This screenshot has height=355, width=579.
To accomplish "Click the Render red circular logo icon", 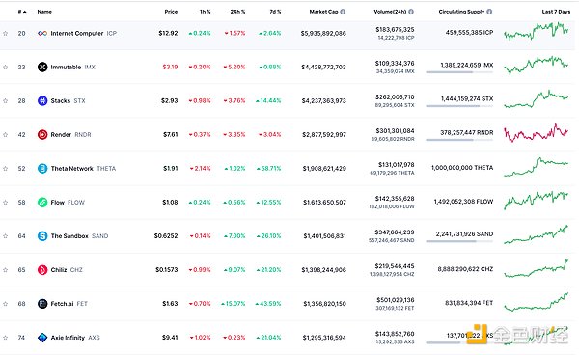I will click(x=42, y=135).
